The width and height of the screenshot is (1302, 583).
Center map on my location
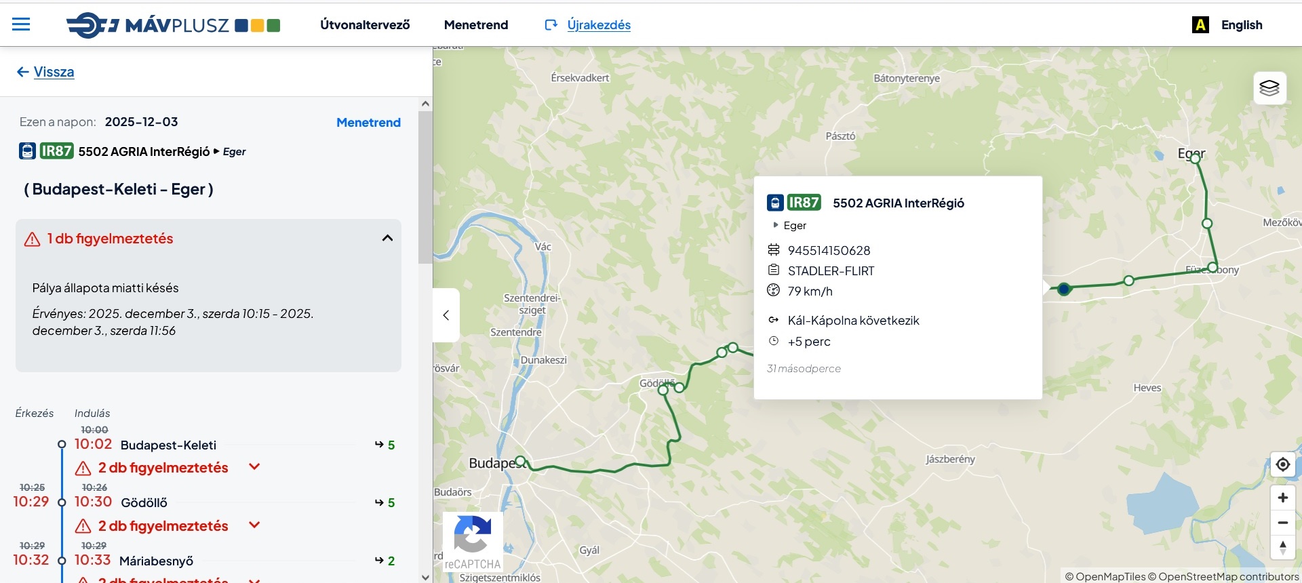(1282, 464)
